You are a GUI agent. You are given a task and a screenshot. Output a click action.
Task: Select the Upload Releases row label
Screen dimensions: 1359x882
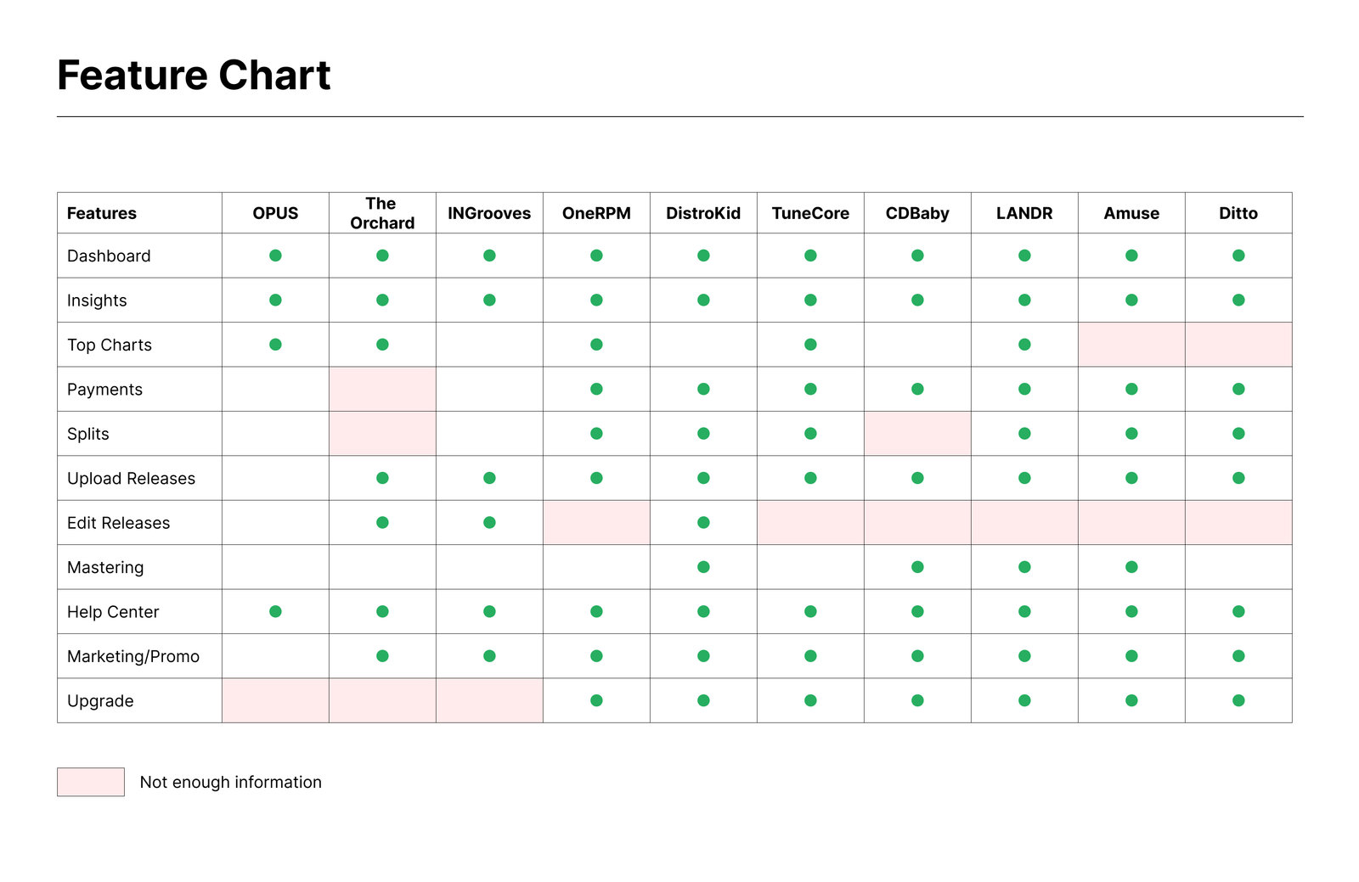[x=131, y=479]
